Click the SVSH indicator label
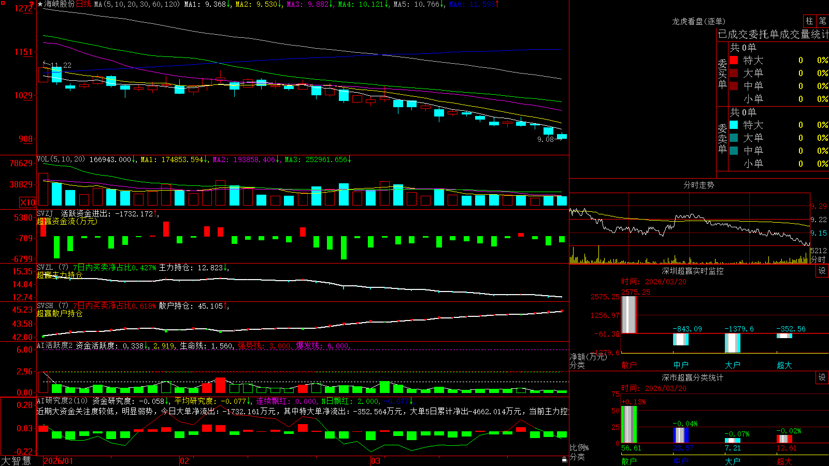Screen dimensions: 829x466 45,306
